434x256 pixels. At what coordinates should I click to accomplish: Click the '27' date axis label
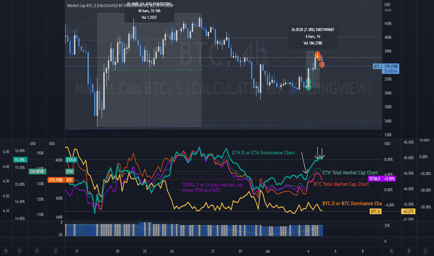pos(213,251)
